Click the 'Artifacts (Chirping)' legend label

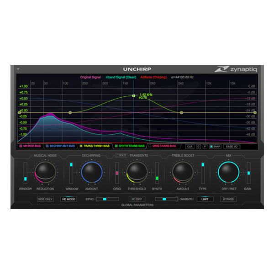point(153,77)
